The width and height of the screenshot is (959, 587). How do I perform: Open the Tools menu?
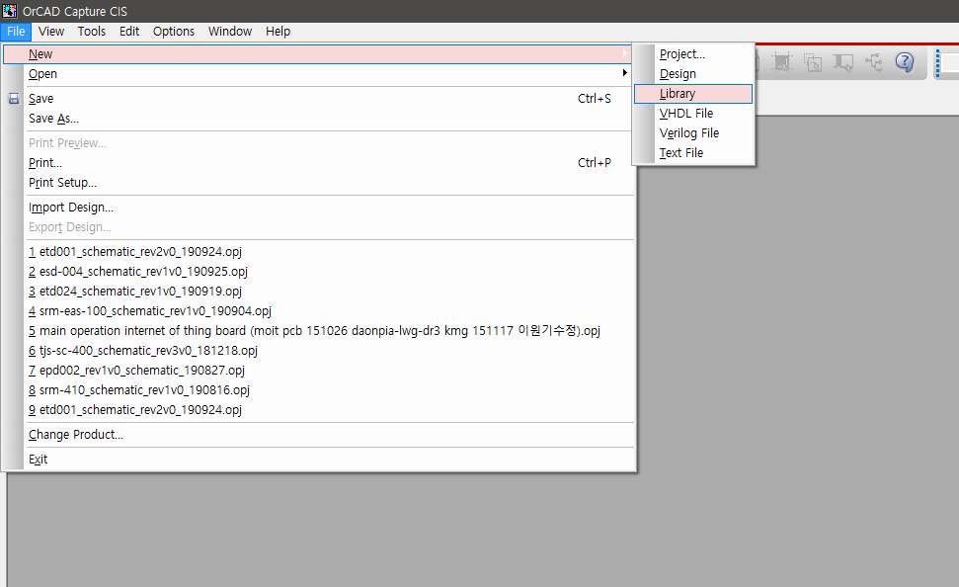tap(92, 32)
